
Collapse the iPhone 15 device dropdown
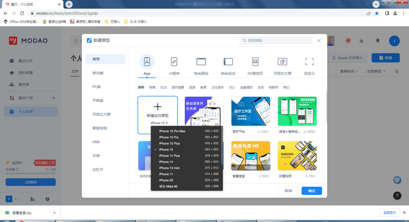pyautogui.click(x=159, y=123)
